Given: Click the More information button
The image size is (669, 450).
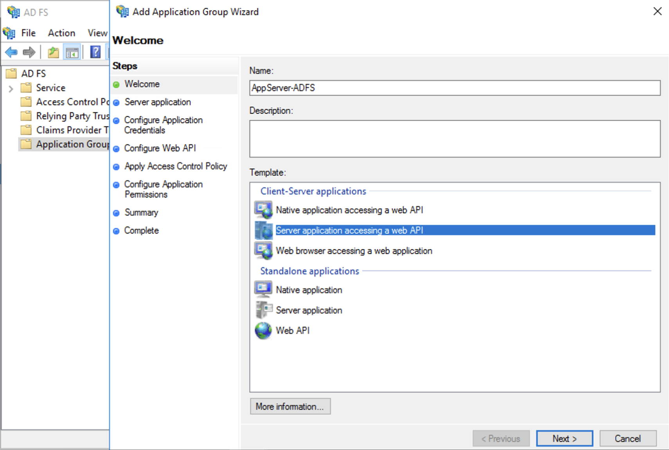Looking at the screenshot, I should point(290,406).
